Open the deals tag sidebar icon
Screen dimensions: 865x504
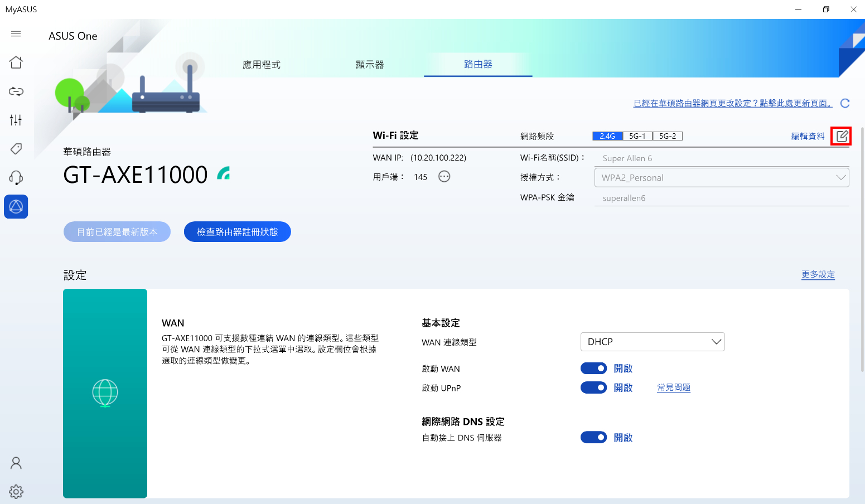16,149
